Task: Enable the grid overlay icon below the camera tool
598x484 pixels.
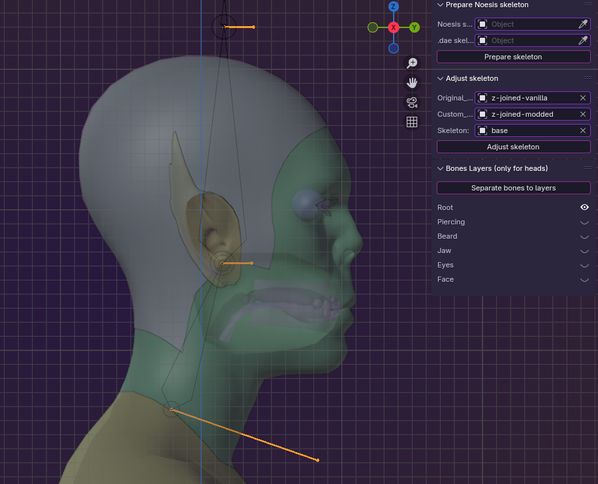Action: [x=412, y=121]
